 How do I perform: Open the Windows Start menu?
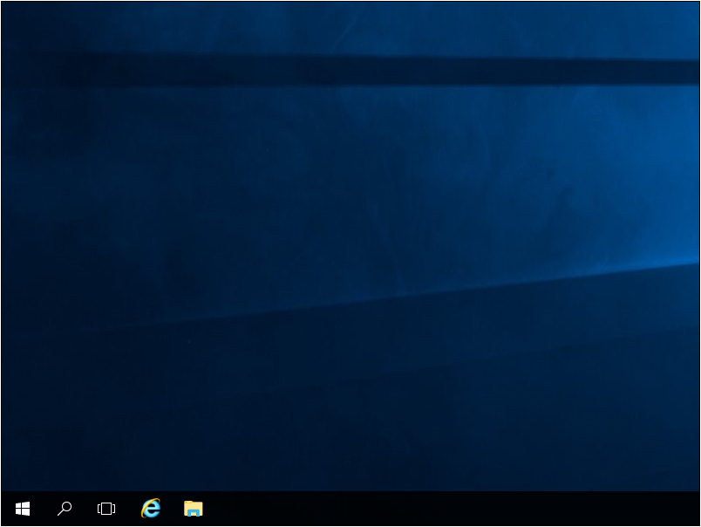(23, 509)
